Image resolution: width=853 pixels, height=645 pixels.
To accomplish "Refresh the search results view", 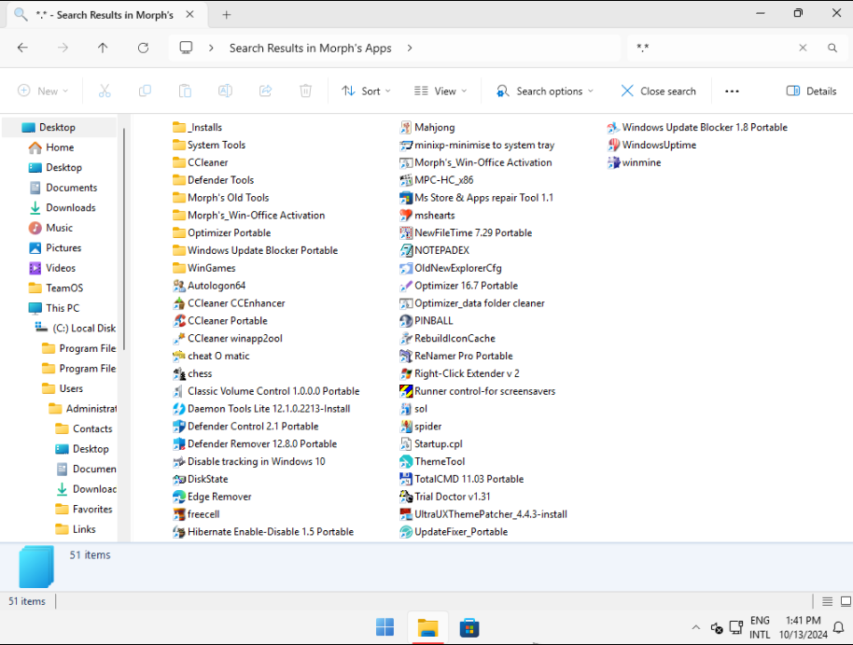I will pyautogui.click(x=143, y=48).
